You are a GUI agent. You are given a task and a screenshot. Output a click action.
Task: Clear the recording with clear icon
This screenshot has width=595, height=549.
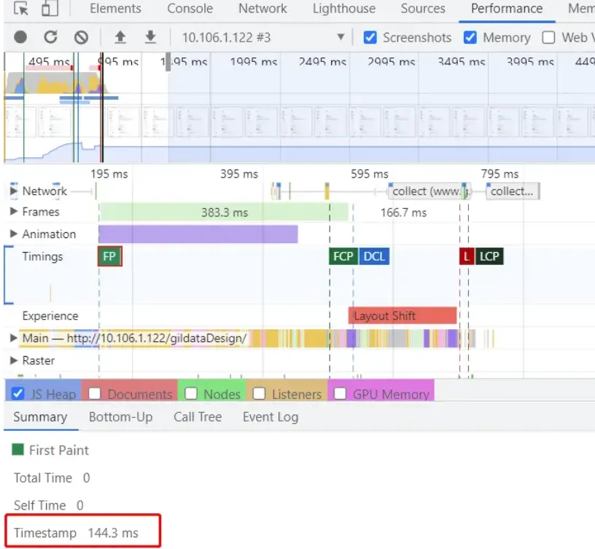click(81, 37)
